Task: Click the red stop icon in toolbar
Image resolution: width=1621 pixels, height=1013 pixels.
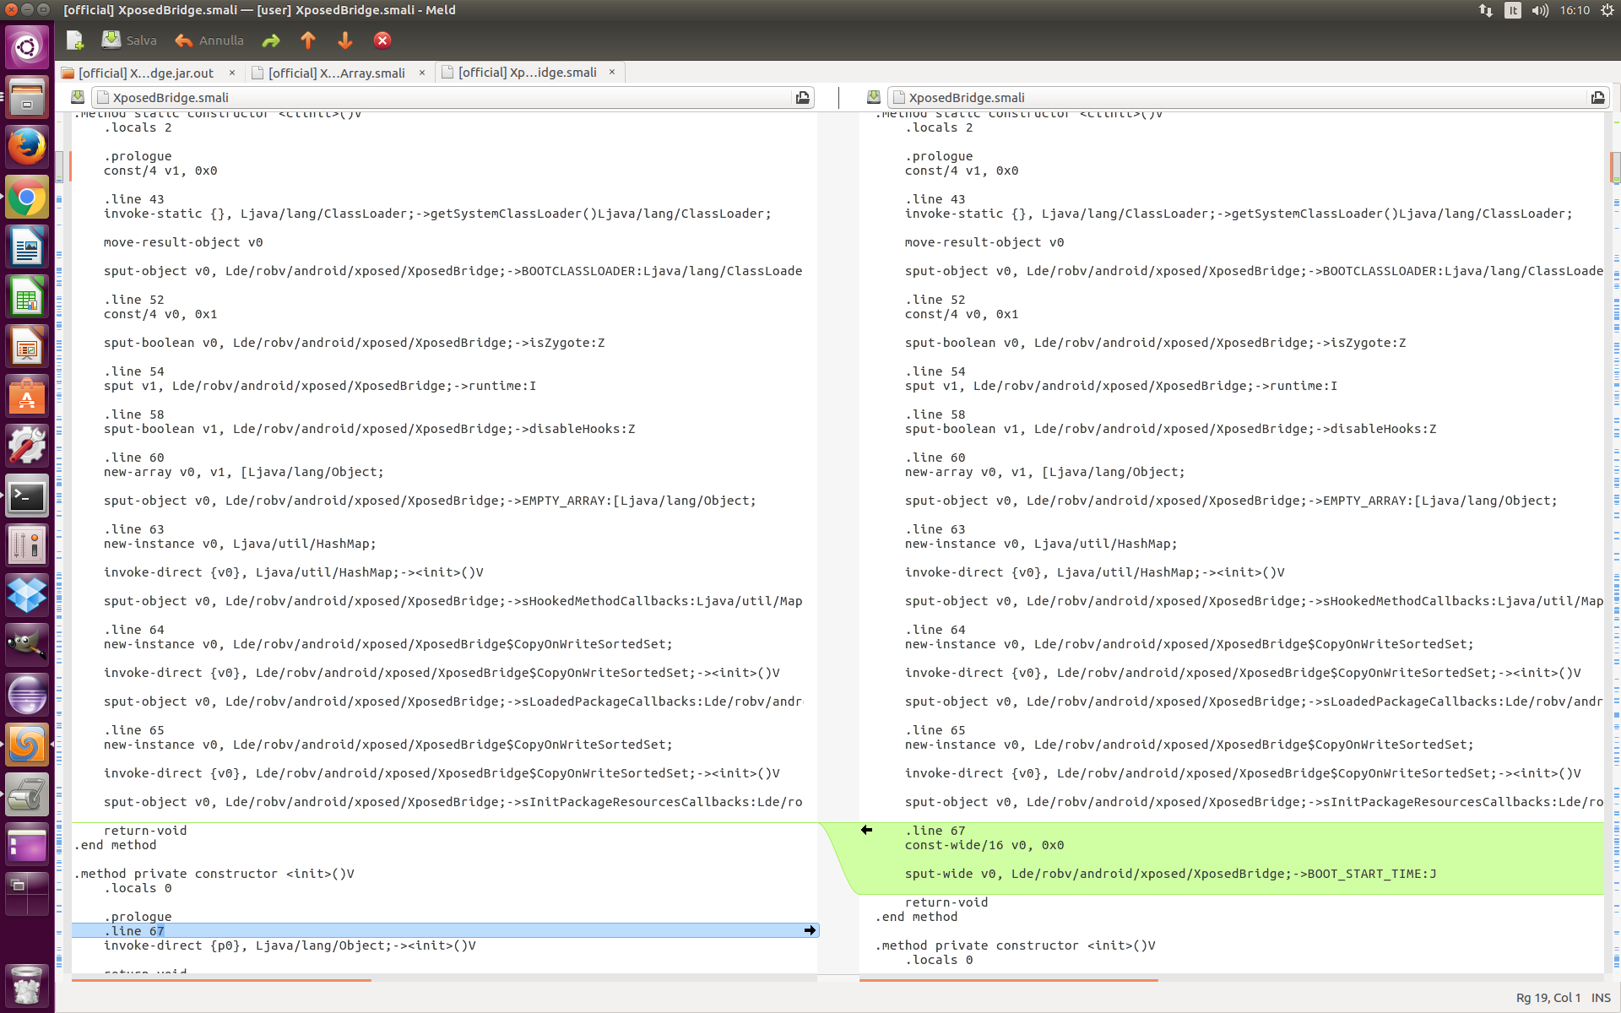Action: tap(382, 41)
